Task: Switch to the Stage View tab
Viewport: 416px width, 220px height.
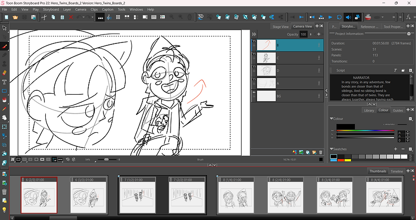Action: point(279,27)
